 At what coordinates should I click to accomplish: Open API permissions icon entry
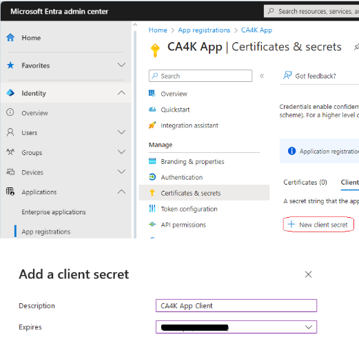[x=152, y=225]
